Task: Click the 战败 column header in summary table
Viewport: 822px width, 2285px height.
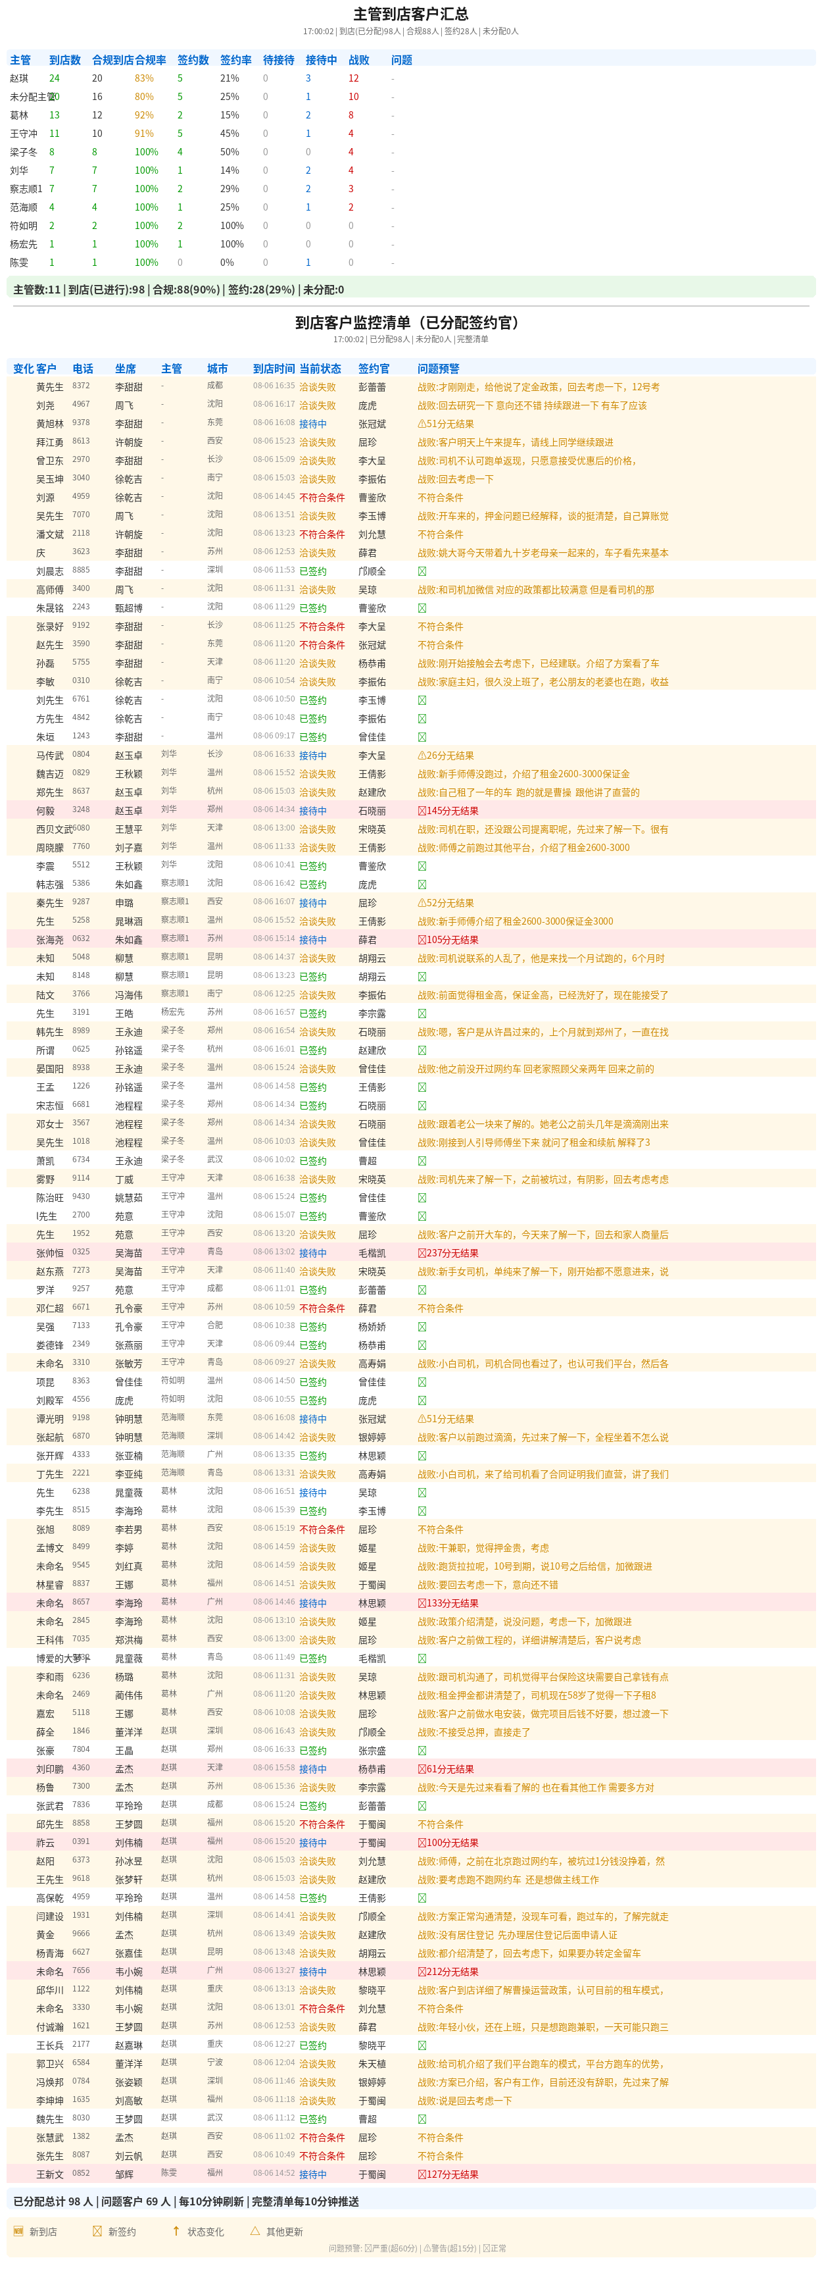Action: [359, 61]
